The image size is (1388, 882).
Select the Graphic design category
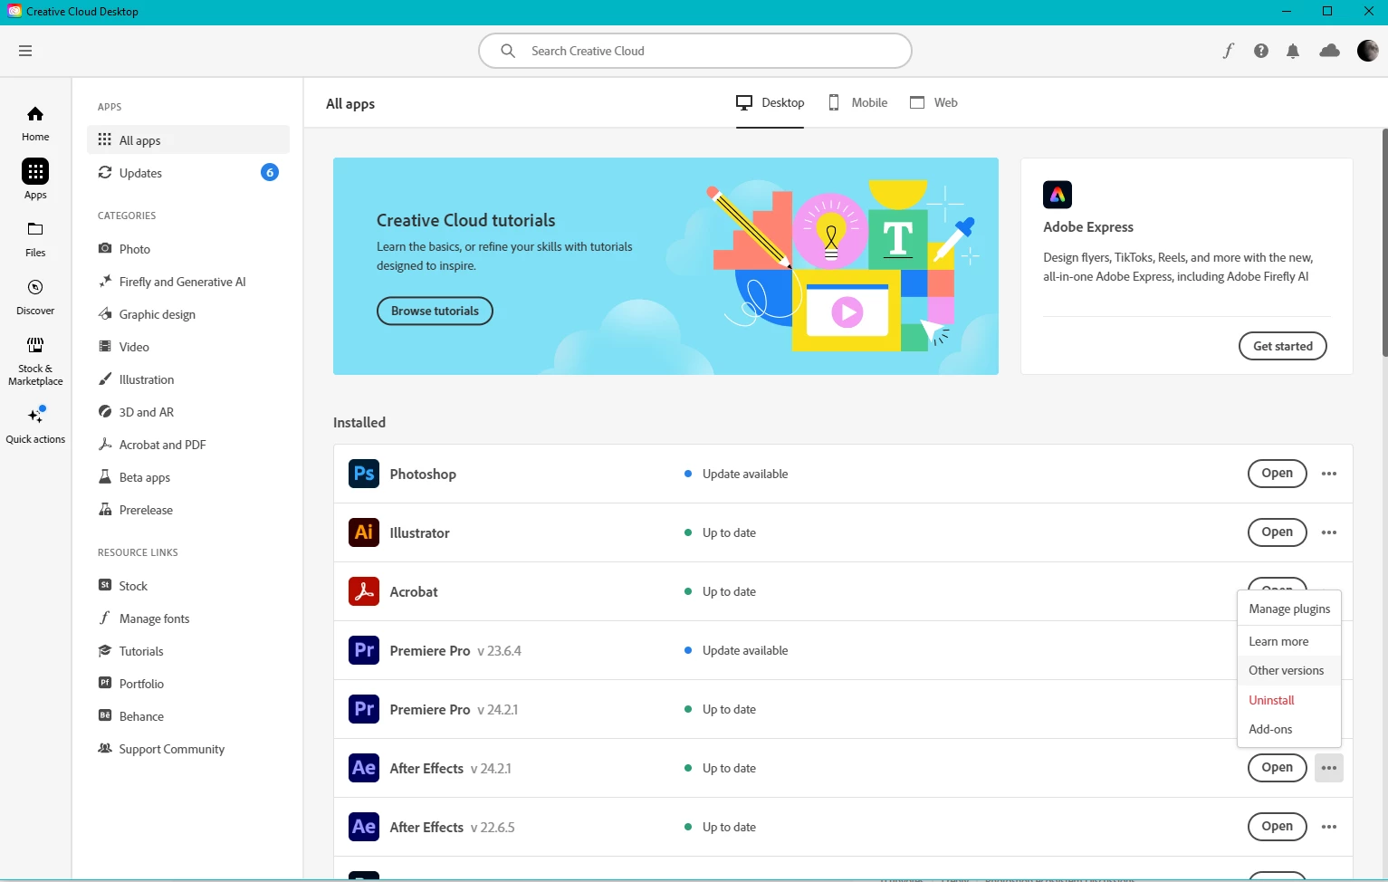click(188, 314)
